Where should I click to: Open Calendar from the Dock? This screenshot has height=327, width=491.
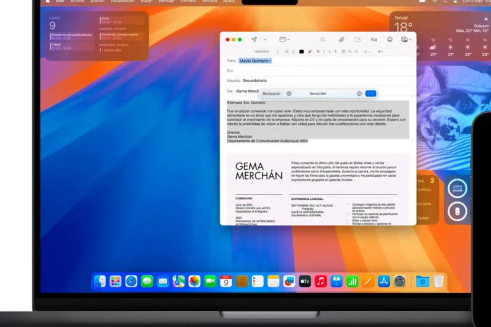pyautogui.click(x=226, y=281)
